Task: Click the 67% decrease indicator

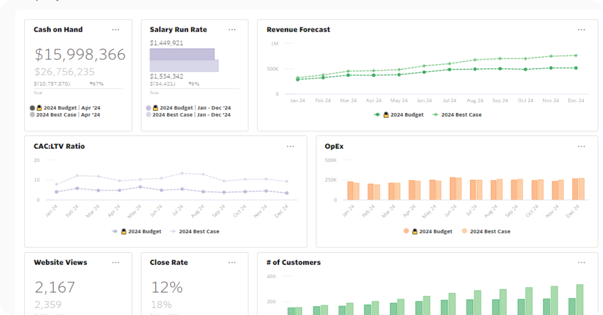Action: click(96, 83)
